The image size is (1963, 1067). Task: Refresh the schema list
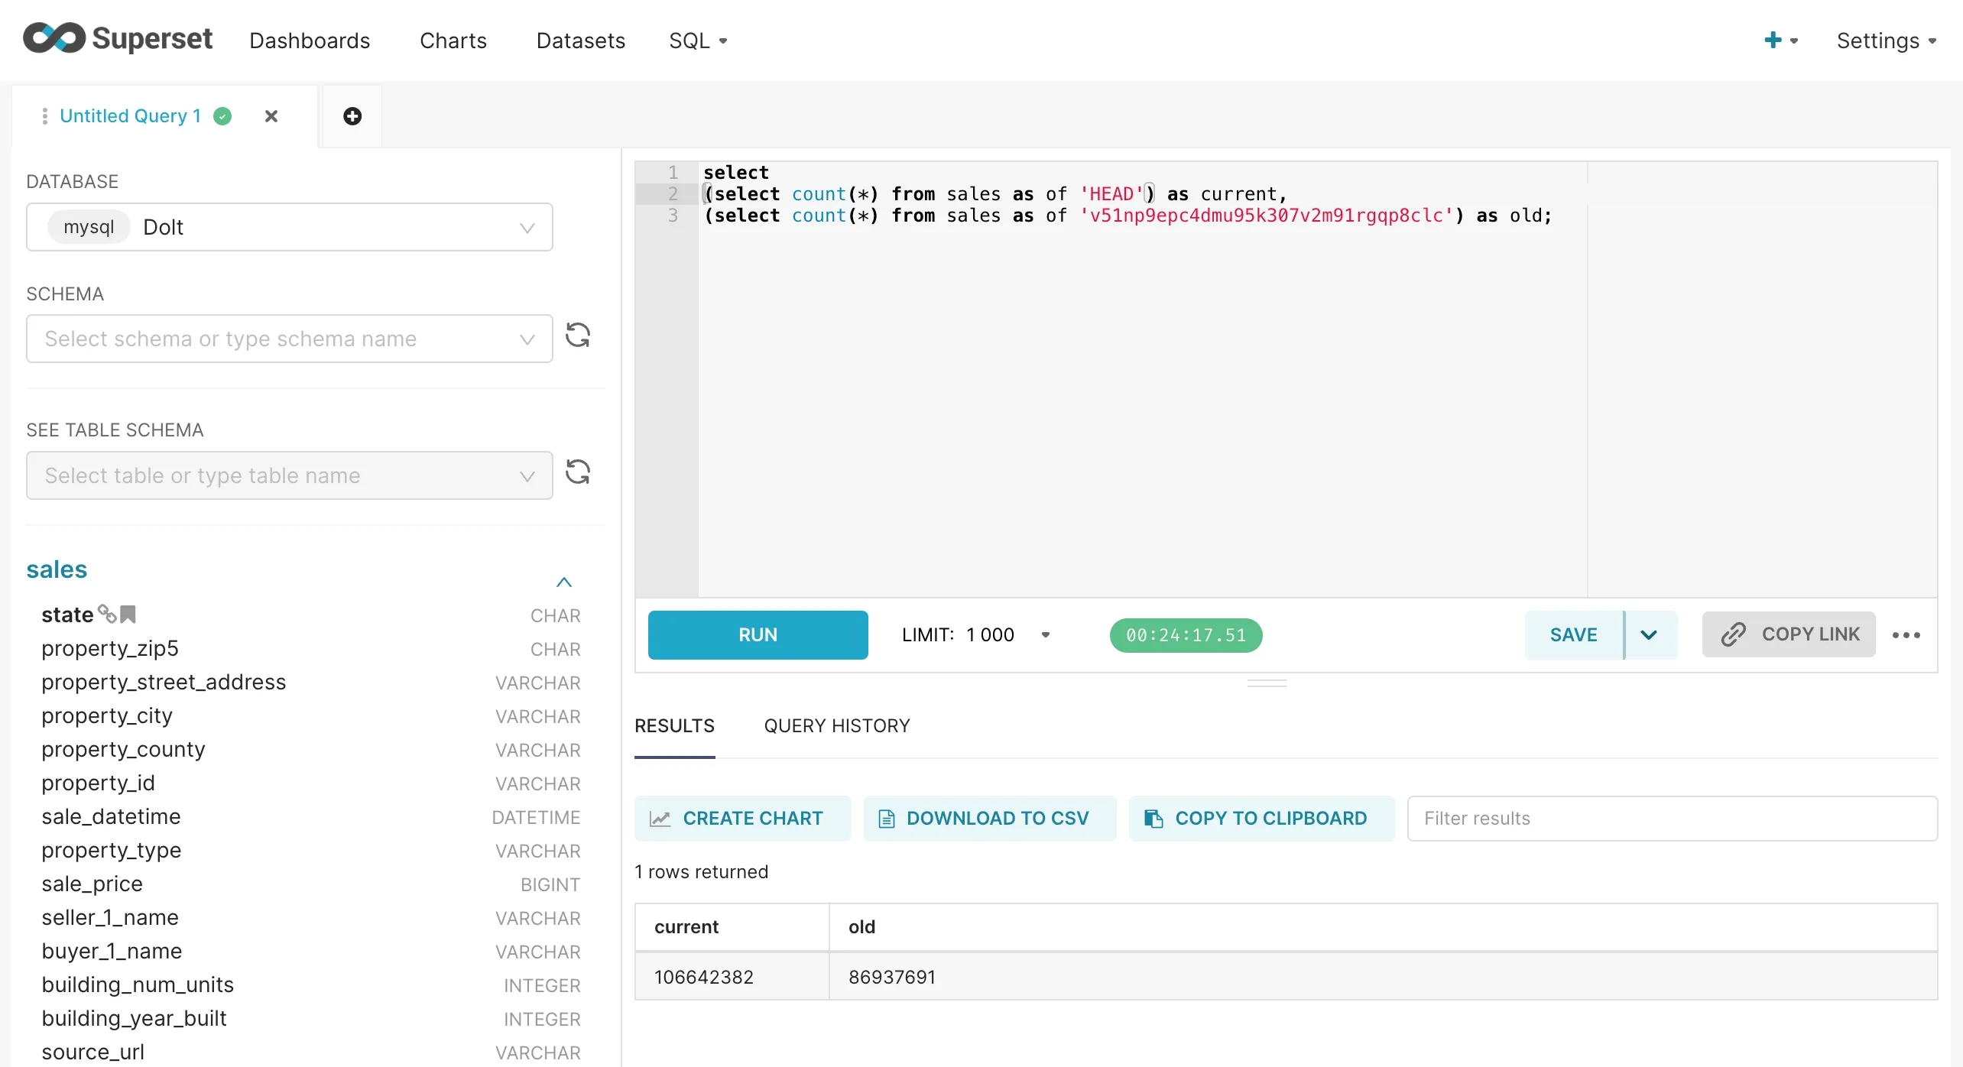578,336
